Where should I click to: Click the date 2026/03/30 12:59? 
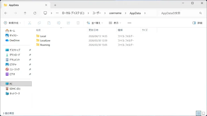(98, 41)
